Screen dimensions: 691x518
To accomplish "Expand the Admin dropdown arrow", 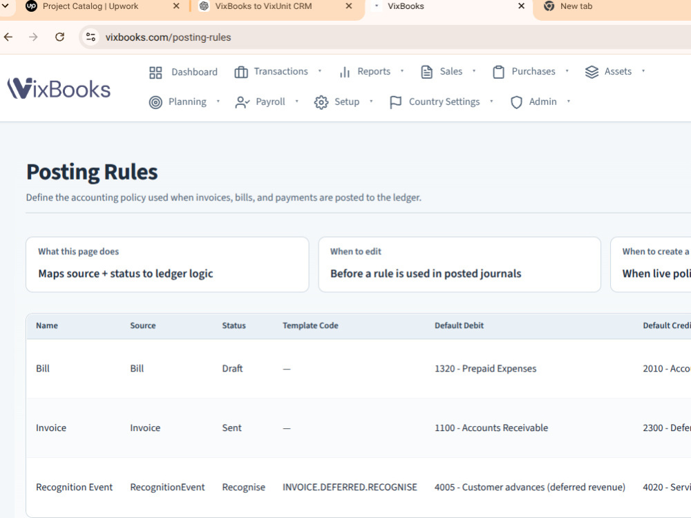I will pos(569,102).
